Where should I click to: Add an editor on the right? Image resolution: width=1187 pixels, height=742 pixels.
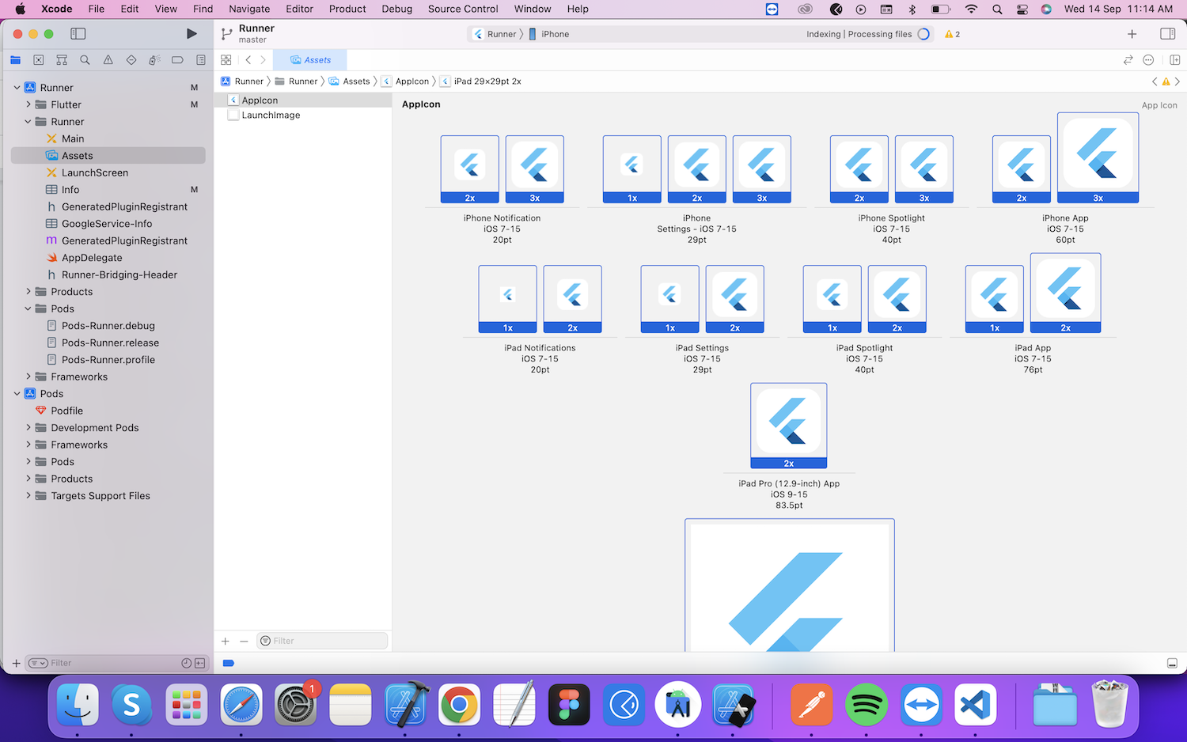[1174, 60]
